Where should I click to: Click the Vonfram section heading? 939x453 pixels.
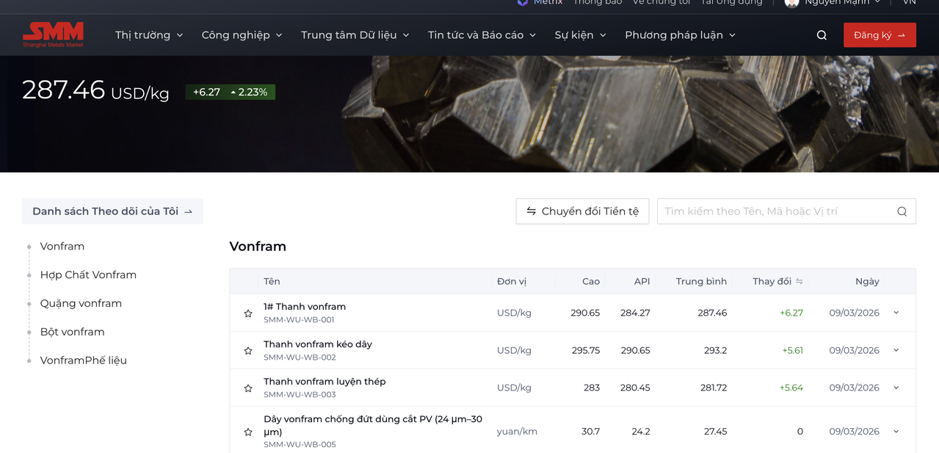[258, 247]
